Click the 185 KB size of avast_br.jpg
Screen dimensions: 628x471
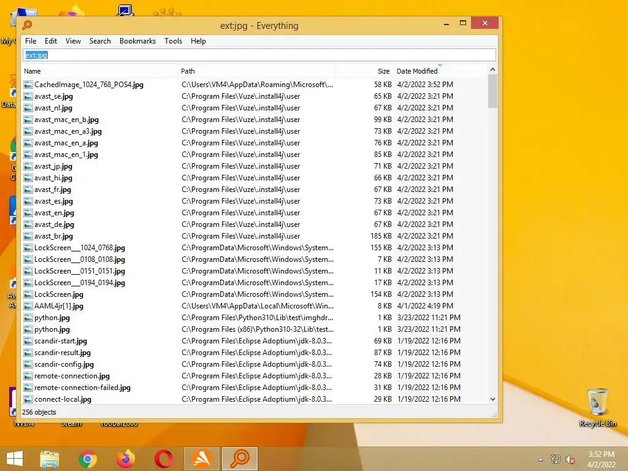[x=381, y=236]
